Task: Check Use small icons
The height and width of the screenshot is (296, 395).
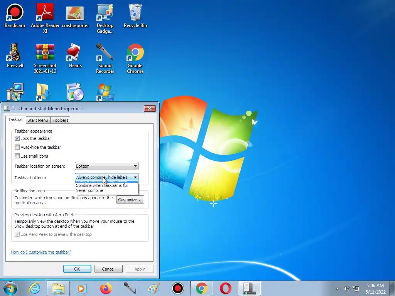Action: [17, 156]
